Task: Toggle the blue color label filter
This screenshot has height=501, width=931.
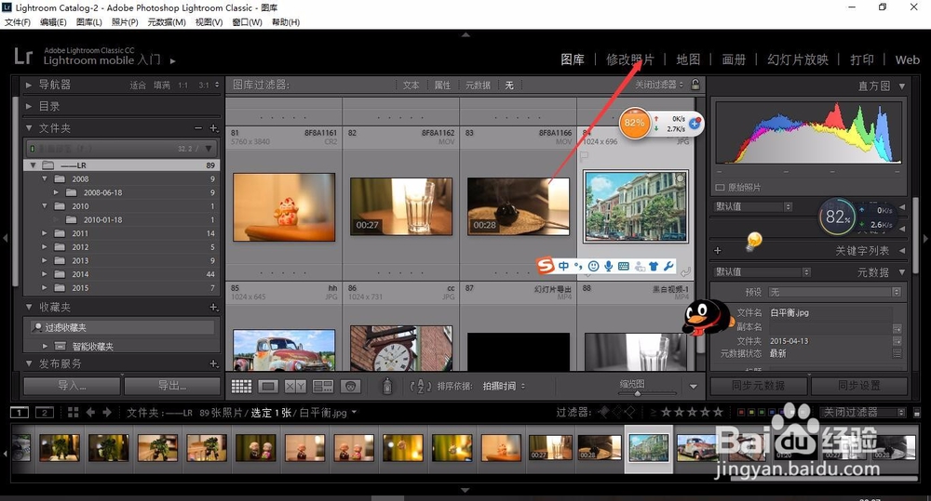Action: coord(771,412)
